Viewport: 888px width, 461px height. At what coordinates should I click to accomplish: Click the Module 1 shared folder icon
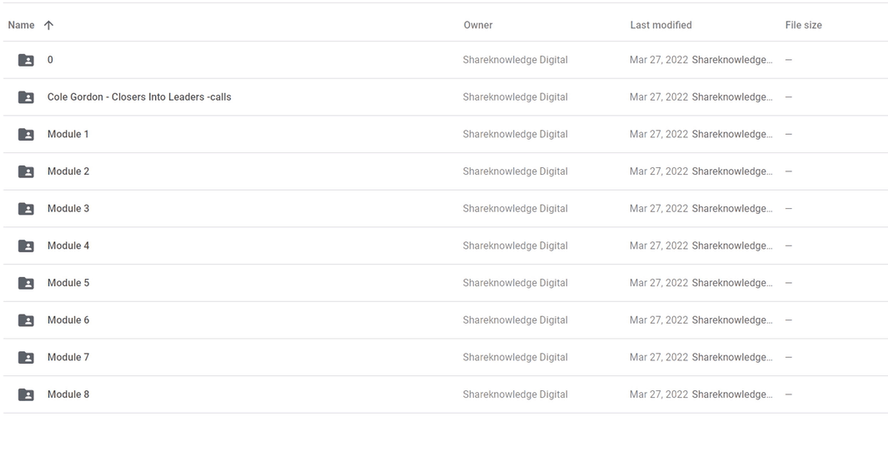26,135
